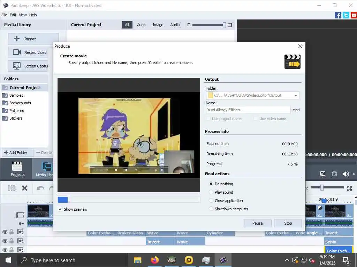The width and height of the screenshot is (357, 267).
Task: Select the All filter tab
Action: [127, 25]
